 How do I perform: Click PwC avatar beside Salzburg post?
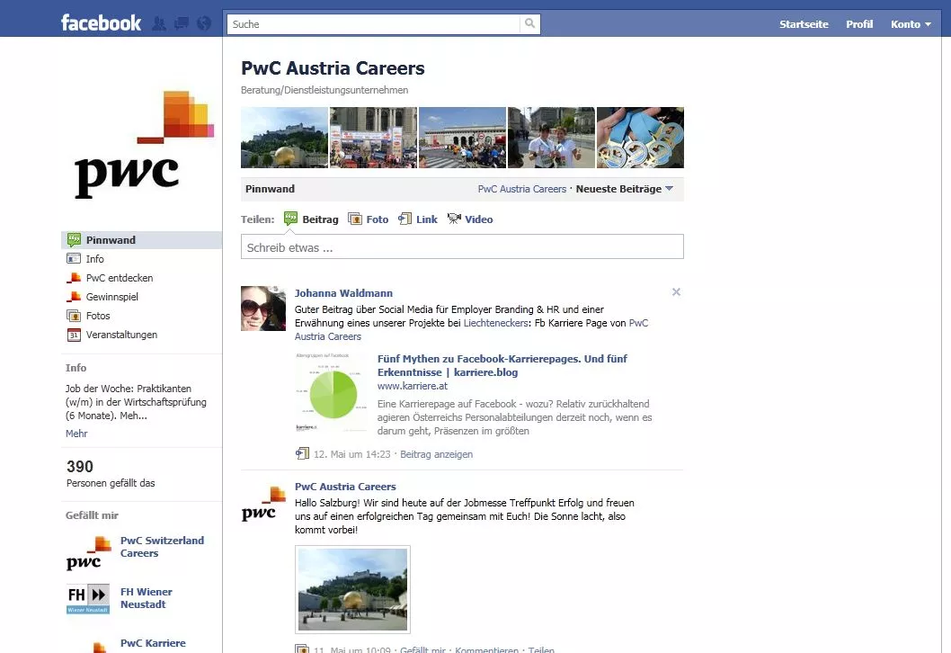(x=263, y=503)
